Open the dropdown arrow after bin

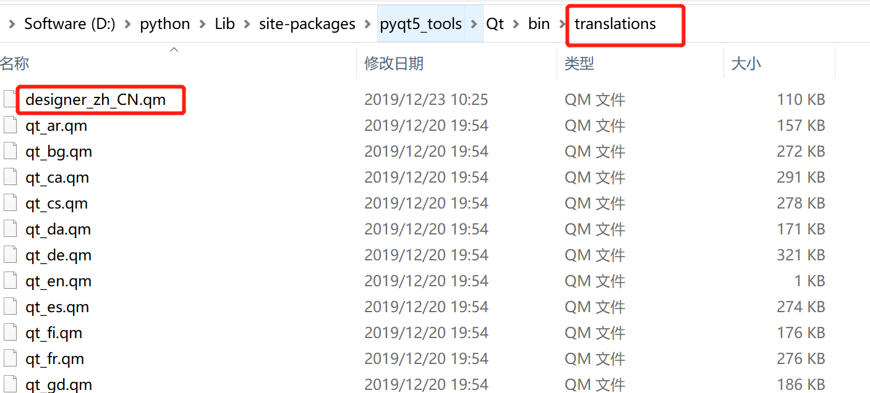click(x=561, y=23)
